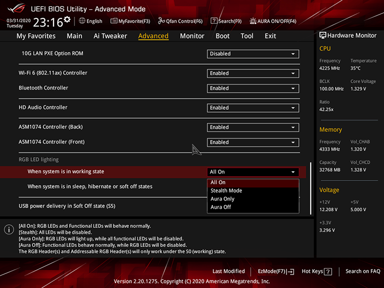Click the CPU frequency 4225 MHz value

point(329,69)
